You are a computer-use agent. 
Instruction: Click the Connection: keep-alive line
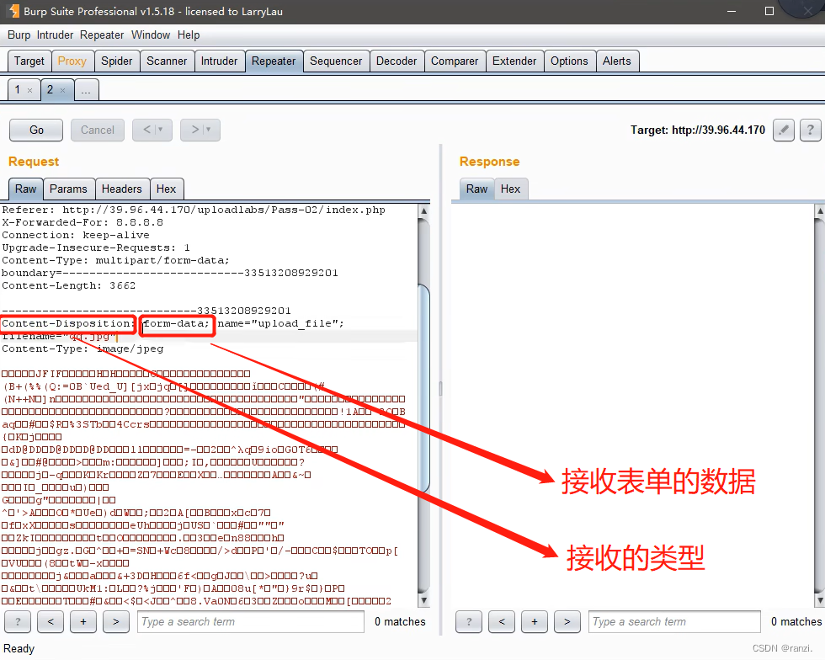click(75, 235)
